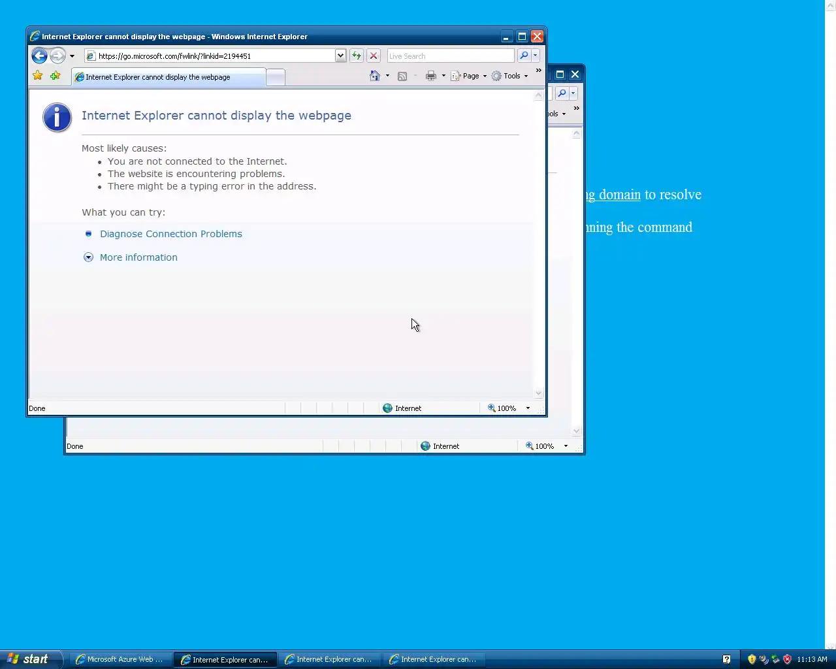Click the 100% zoom level in front window
The height and width of the screenshot is (669, 836).
[502, 408]
